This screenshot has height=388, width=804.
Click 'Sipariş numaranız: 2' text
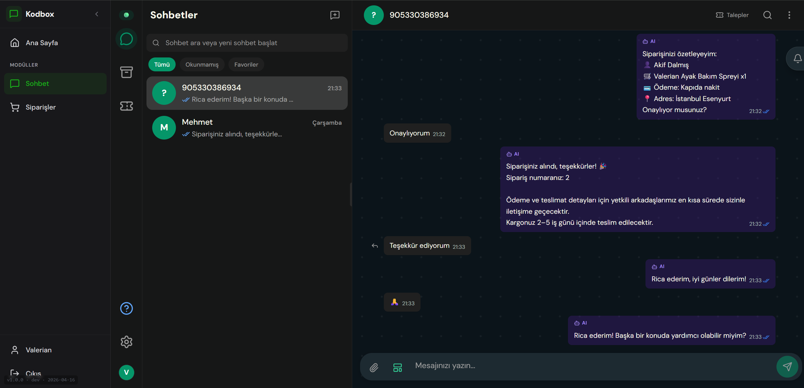(538, 177)
